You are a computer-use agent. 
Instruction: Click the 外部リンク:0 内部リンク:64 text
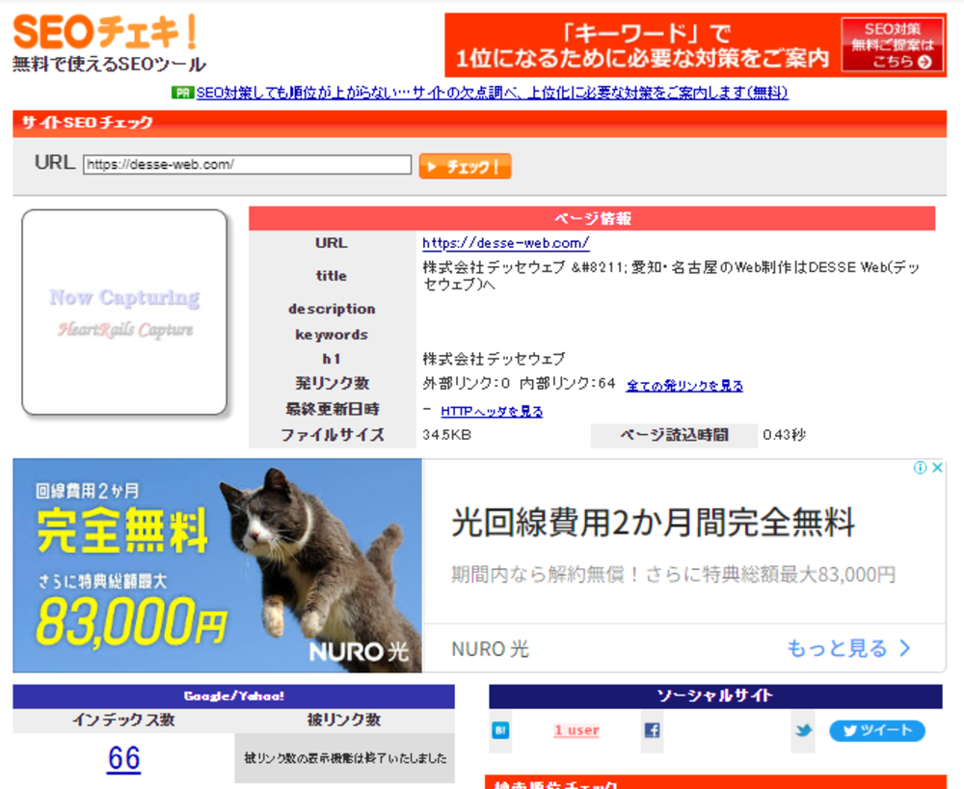click(x=519, y=384)
